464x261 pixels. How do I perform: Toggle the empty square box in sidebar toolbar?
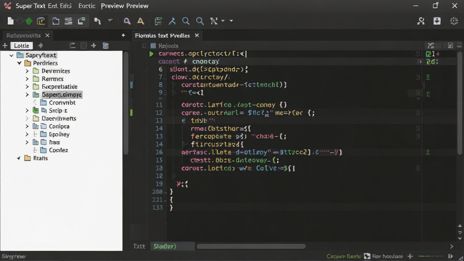click(x=83, y=46)
